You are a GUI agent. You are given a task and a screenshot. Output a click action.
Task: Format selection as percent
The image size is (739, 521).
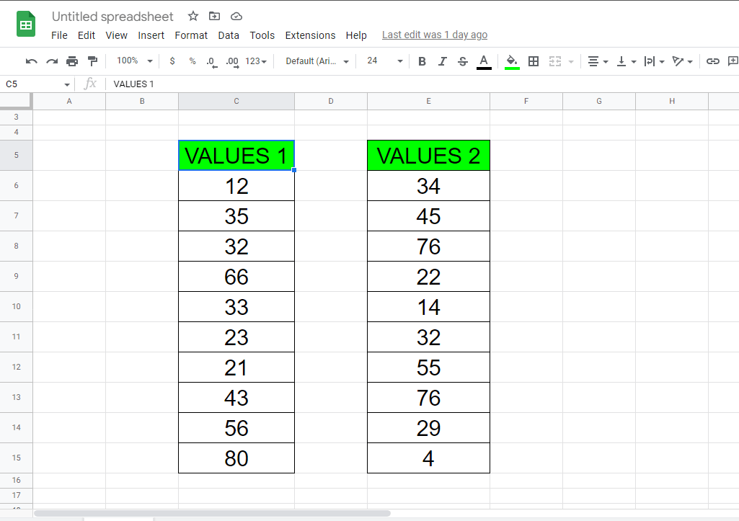coord(192,61)
